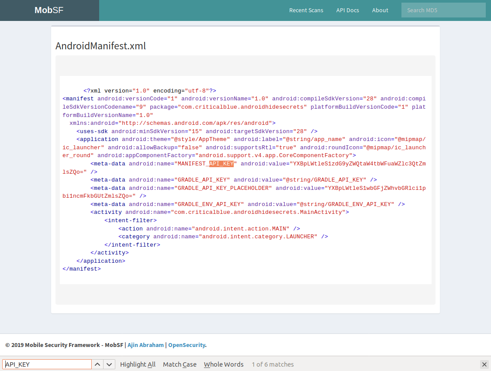
Task: Open the About page
Action: pyautogui.click(x=380, y=10)
